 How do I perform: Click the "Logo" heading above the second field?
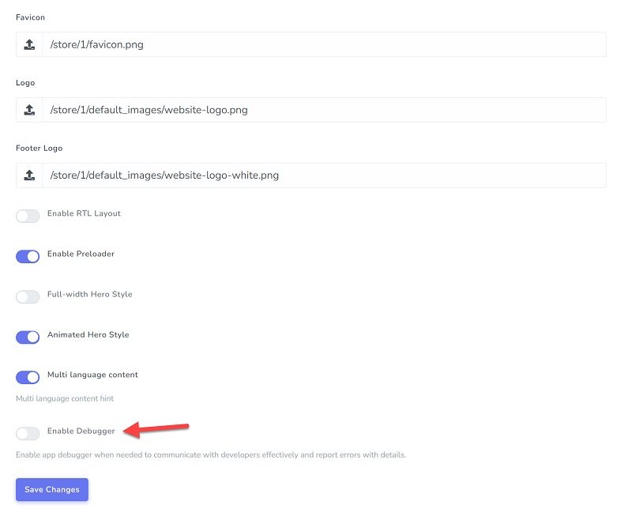pyautogui.click(x=25, y=82)
